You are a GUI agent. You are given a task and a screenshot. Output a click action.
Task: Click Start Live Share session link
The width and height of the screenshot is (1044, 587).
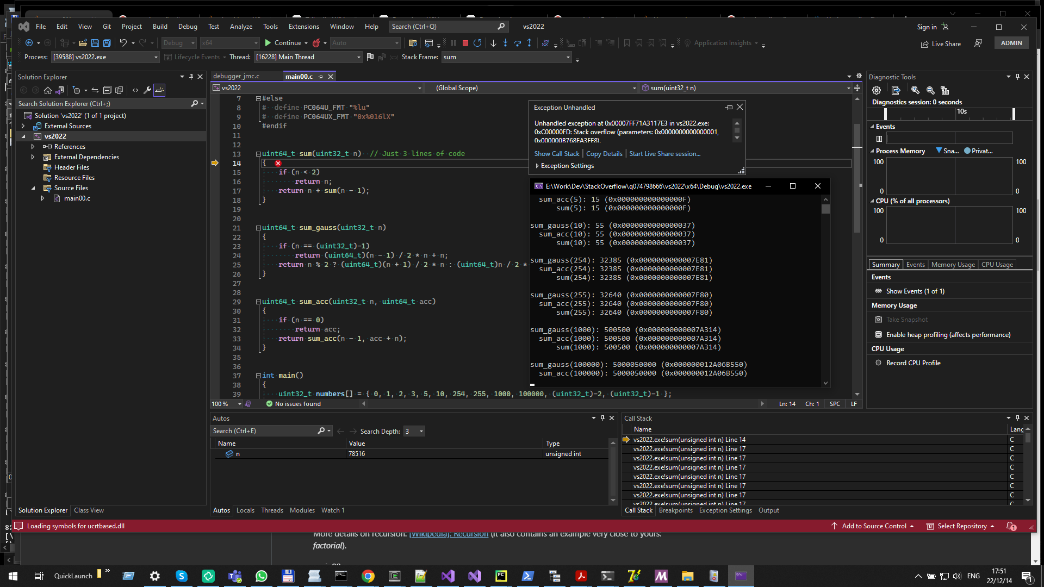coord(664,154)
